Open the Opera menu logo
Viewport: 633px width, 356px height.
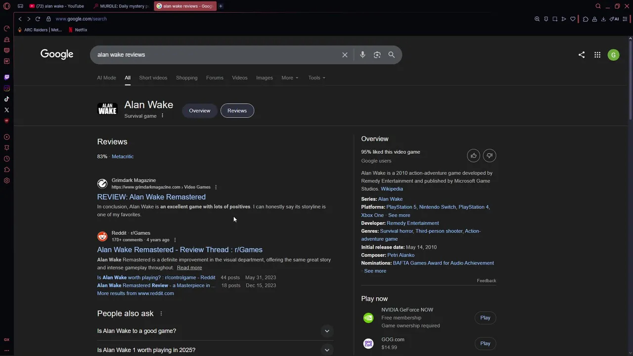pyautogui.click(x=6, y=6)
